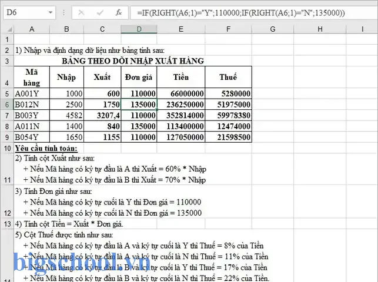This screenshot has width=378, height=282.
Task: Select row 9 header
Action: [7, 137]
